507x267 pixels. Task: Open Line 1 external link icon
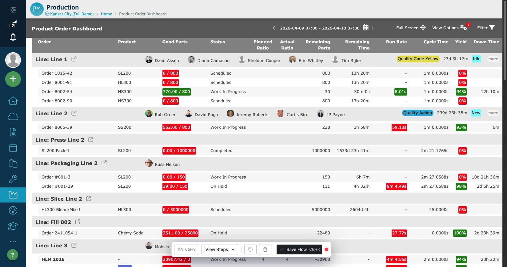(74, 59)
